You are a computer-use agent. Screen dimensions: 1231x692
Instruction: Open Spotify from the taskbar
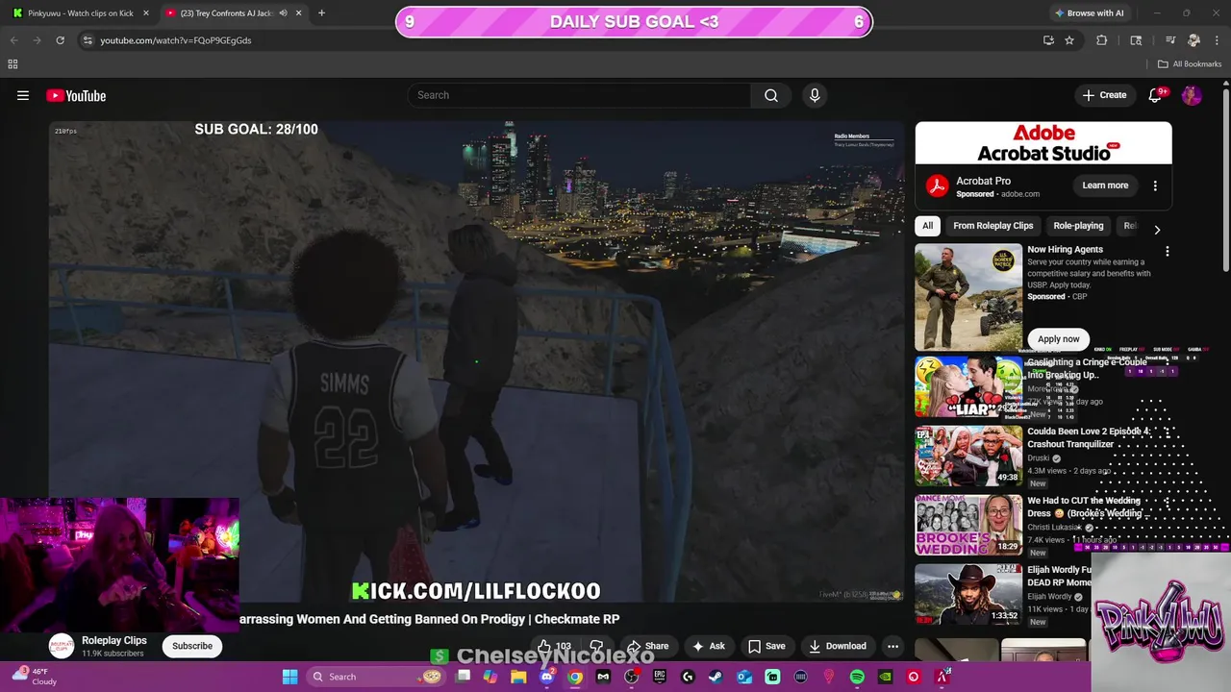(857, 677)
